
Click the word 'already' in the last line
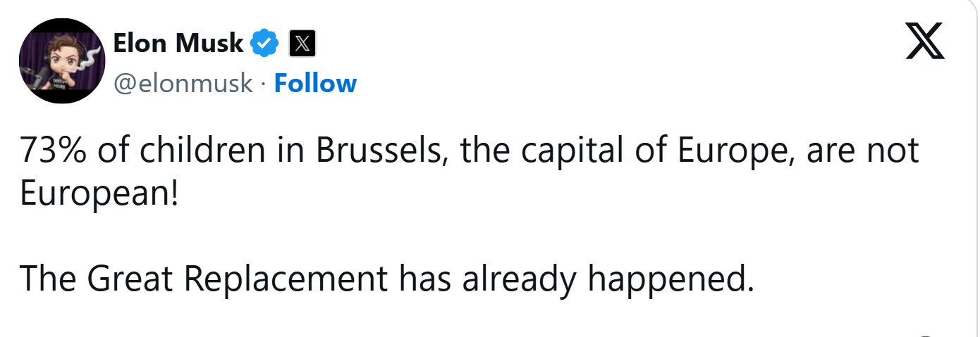tap(520, 279)
